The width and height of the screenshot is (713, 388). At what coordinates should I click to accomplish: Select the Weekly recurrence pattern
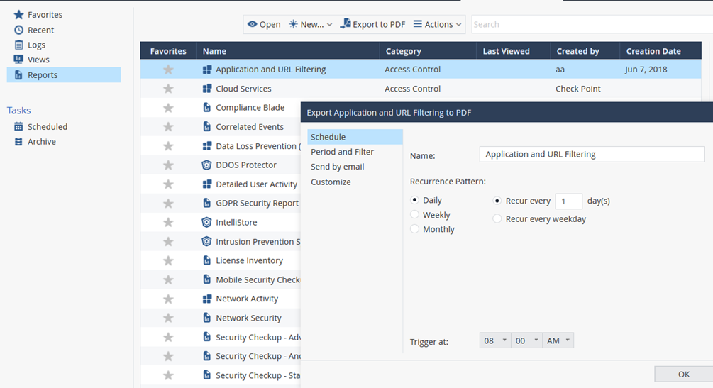415,215
